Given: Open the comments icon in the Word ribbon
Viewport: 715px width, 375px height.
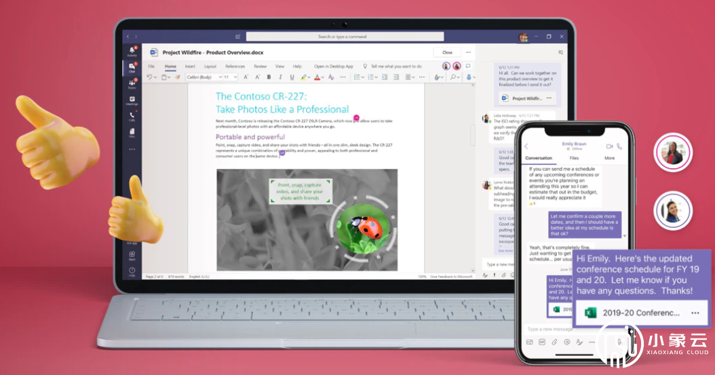Looking at the screenshot, I should 468,66.
